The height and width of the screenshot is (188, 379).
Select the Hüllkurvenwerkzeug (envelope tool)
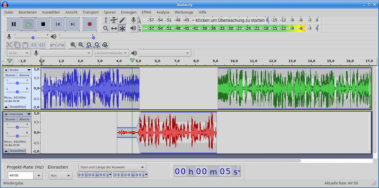click(x=114, y=20)
